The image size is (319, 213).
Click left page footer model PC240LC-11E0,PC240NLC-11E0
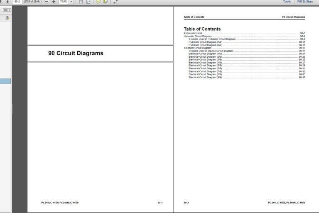(x=60, y=203)
